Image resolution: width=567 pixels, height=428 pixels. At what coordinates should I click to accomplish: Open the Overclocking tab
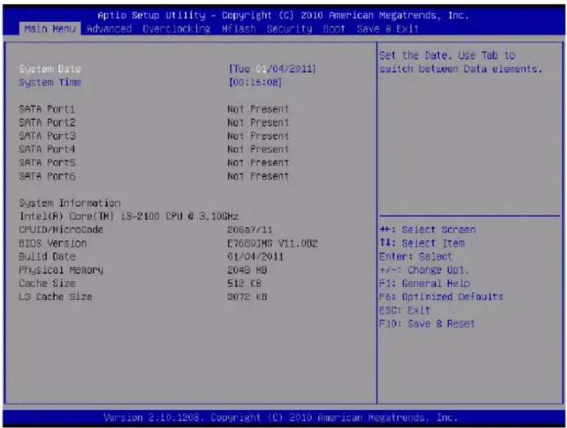point(176,29)
